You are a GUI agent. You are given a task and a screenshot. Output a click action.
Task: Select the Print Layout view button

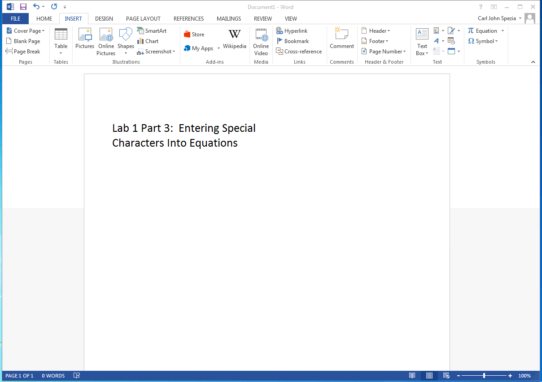click(x=429, y=376)
